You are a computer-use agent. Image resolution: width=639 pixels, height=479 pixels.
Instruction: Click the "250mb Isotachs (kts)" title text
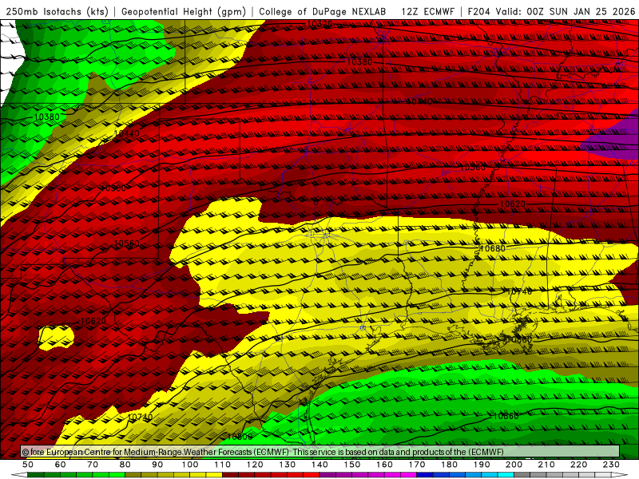pyautogui.click(x=57, y=11)
